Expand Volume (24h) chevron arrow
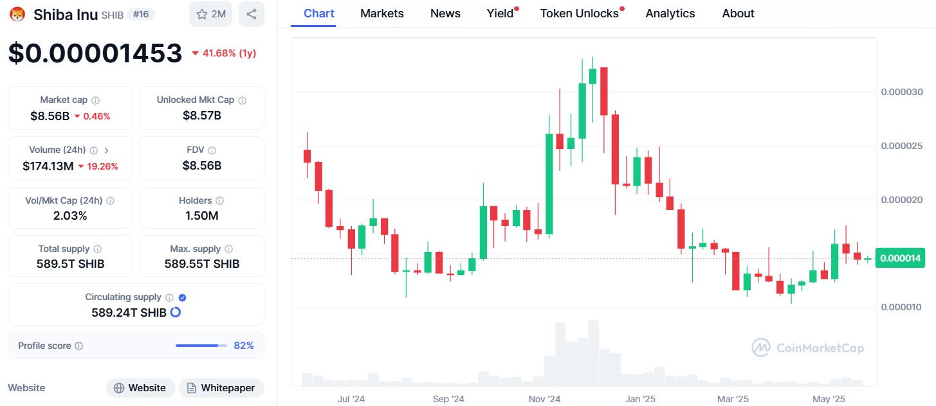 click(x=106, y=150)
